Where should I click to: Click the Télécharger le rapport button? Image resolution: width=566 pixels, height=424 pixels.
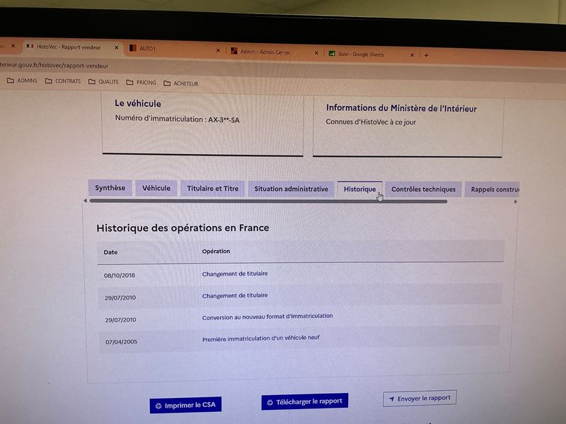tap(305, 401)
